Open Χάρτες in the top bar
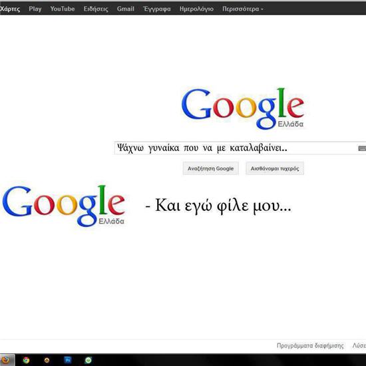 pyautogui.click(x=10, y=9)
